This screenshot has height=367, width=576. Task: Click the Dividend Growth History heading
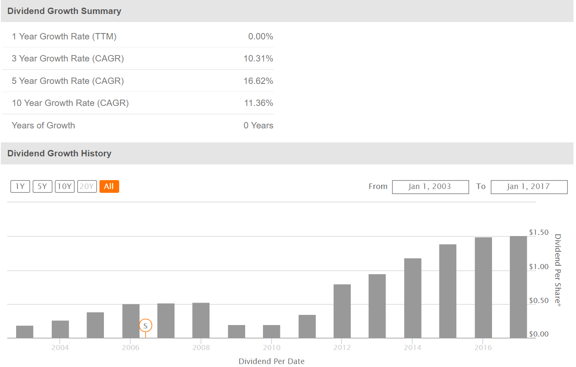click(59, 153)
